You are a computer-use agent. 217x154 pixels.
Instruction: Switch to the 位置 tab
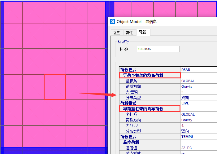coord(116,33)
